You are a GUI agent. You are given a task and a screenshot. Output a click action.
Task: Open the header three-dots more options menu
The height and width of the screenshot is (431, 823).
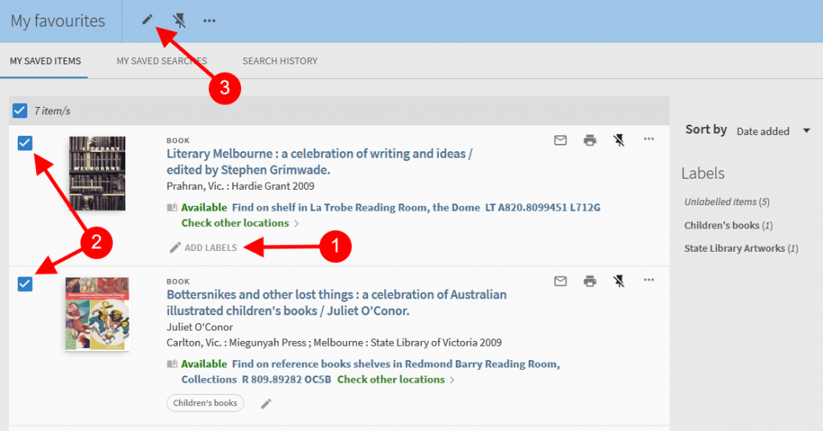210,20
